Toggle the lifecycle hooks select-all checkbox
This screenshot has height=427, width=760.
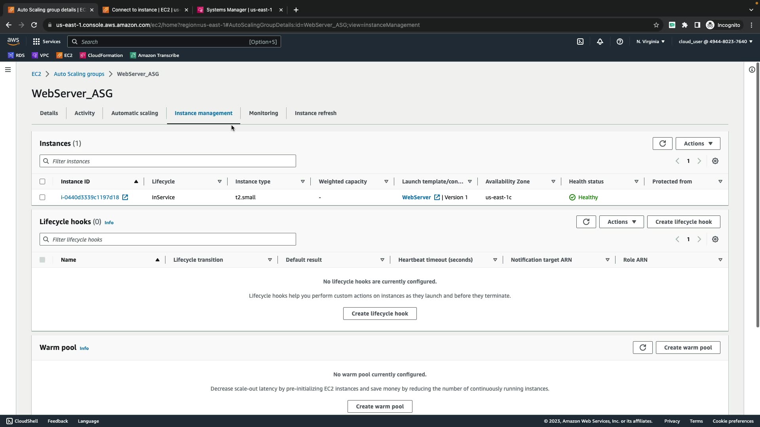point(42,260)
